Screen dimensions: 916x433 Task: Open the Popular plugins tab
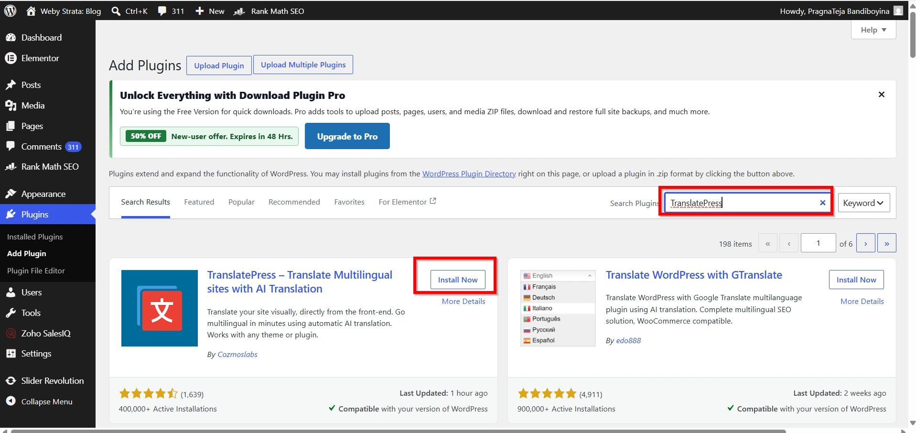click(x=241, y=202)
